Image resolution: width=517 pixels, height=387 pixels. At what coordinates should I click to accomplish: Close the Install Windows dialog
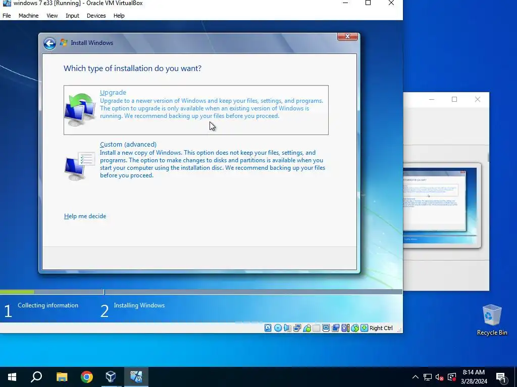click(x=347, y=36)
